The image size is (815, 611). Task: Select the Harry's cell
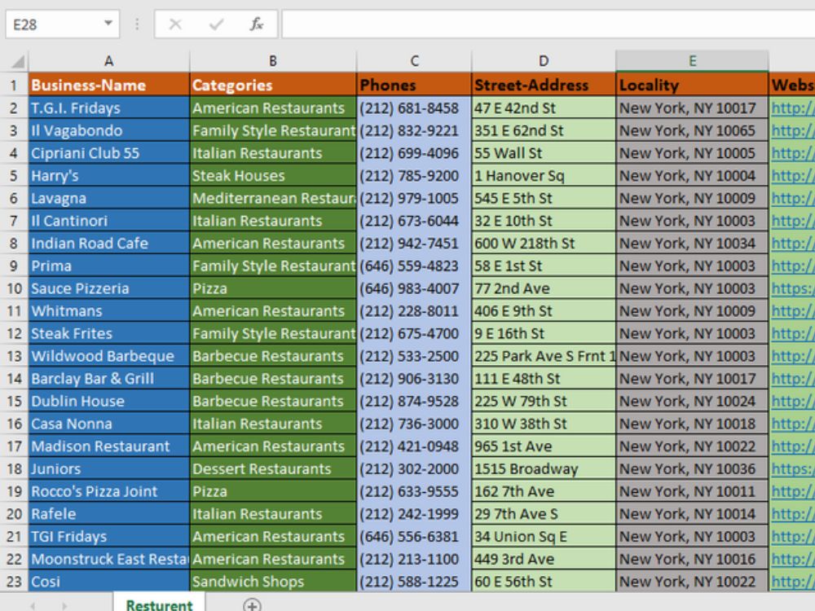109,176
